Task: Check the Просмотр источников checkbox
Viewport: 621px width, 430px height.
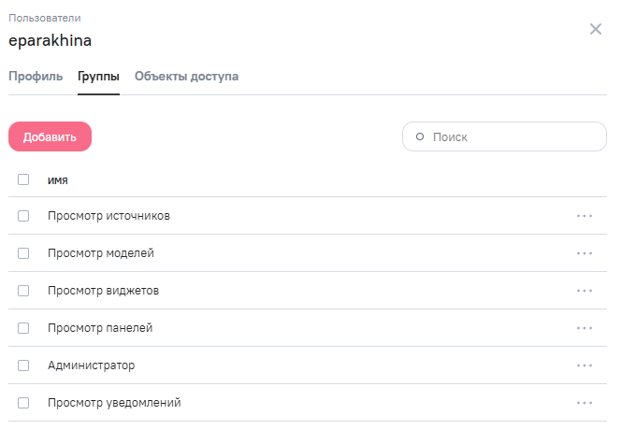Action: pyautogui.click(x=23, y=216)
